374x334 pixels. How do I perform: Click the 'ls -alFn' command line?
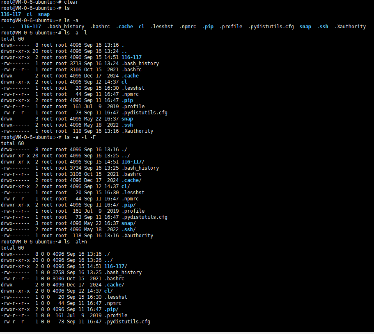(44, 242)
